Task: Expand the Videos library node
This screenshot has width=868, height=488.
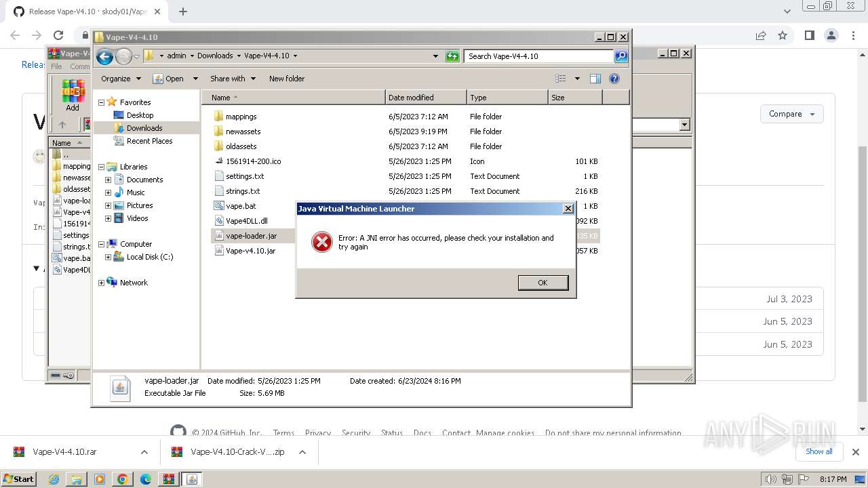Action: pyautogui.click(x=108, y=218)
